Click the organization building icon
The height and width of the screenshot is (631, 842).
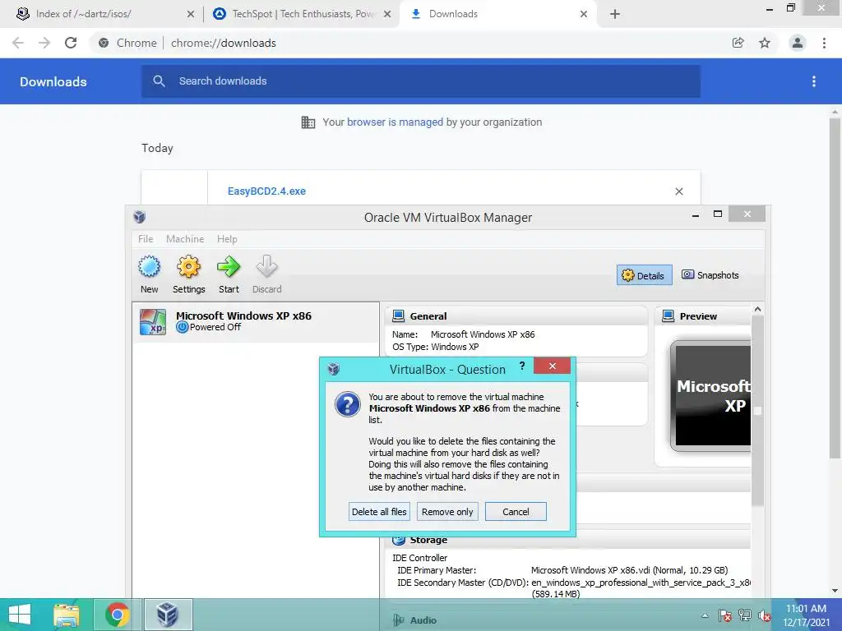(308, 122)
